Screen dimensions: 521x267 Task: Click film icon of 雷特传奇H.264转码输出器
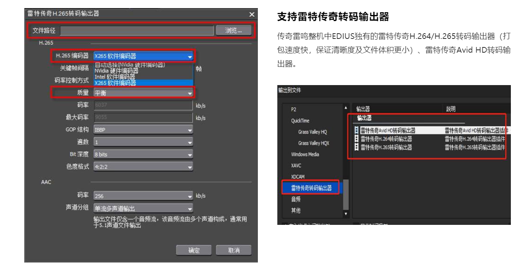pos(356,139)
